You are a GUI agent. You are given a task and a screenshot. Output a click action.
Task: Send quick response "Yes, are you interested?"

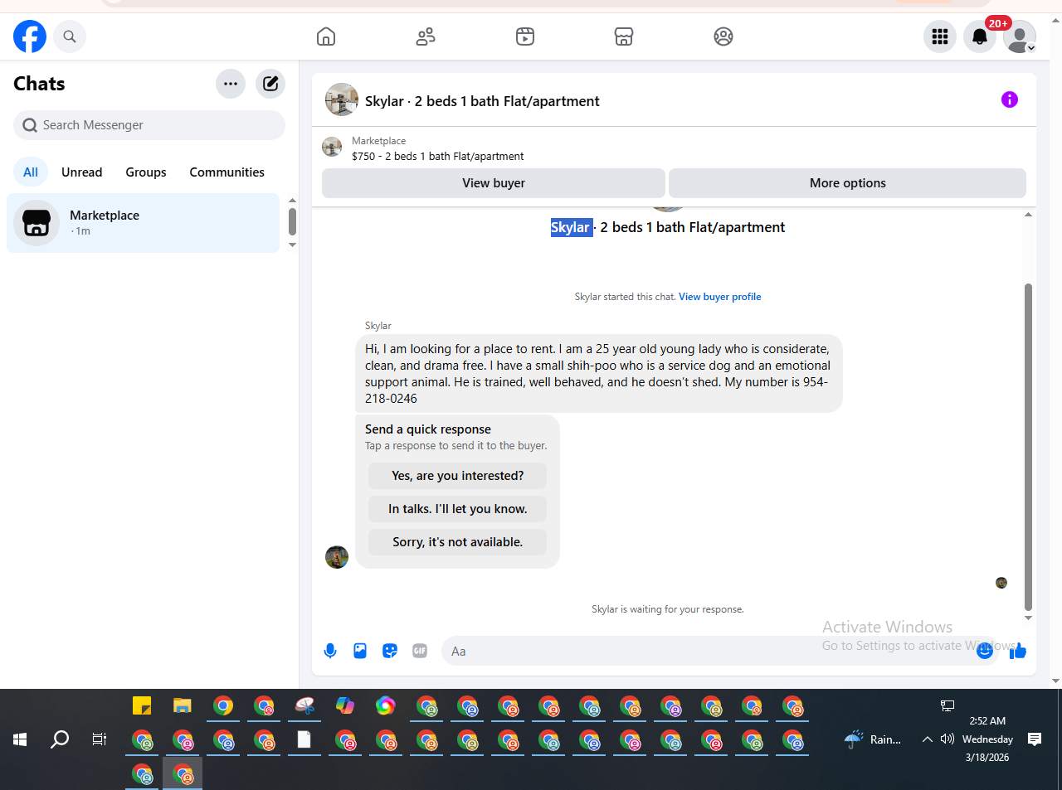[458, 476]
